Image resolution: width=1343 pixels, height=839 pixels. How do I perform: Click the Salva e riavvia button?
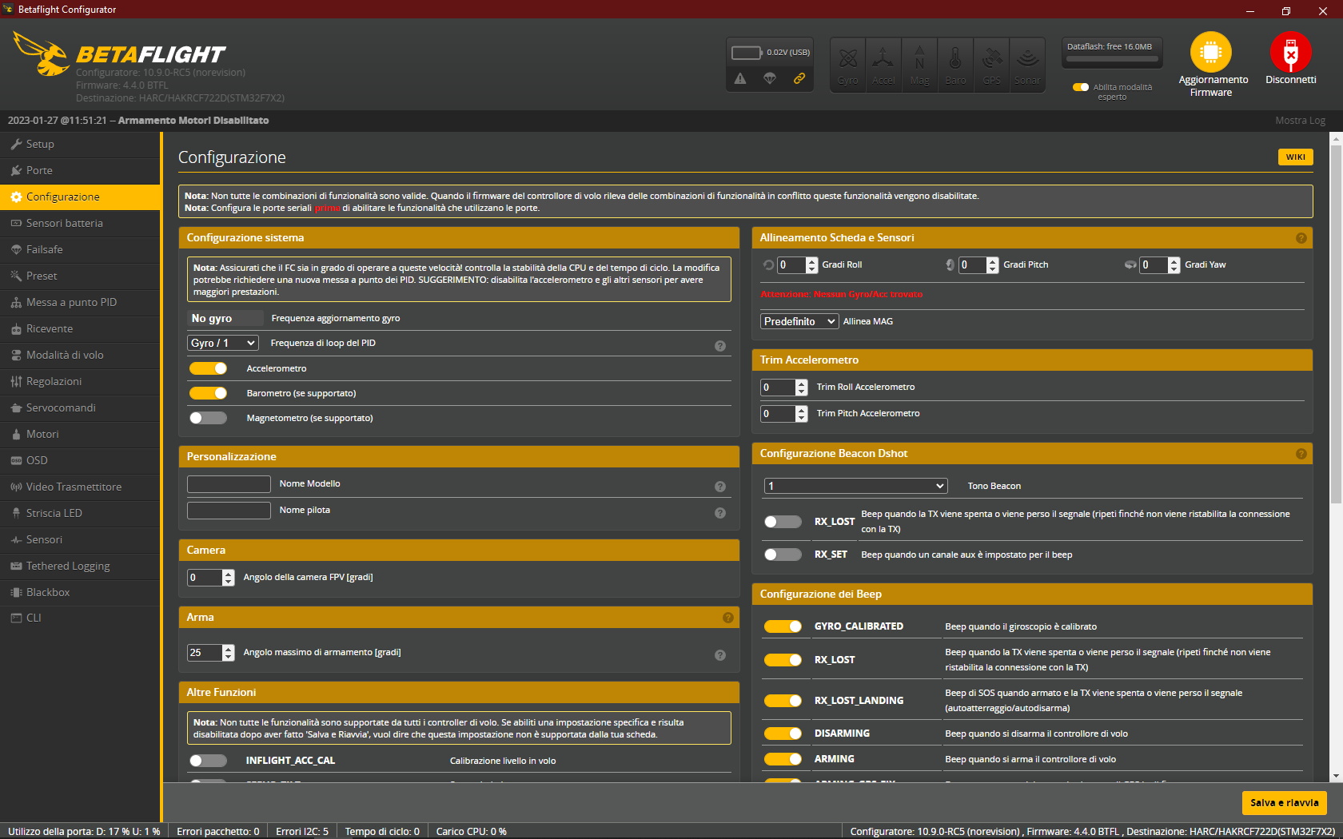(x=1284, y=803)
